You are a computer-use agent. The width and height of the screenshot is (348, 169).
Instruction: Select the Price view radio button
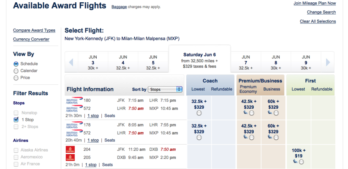(x=16, y=78)
